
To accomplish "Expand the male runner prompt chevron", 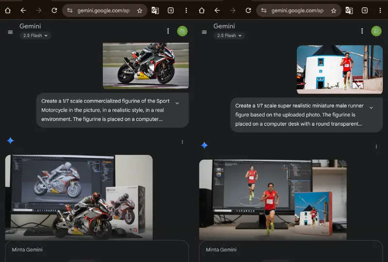I will [x=371, y=108].
